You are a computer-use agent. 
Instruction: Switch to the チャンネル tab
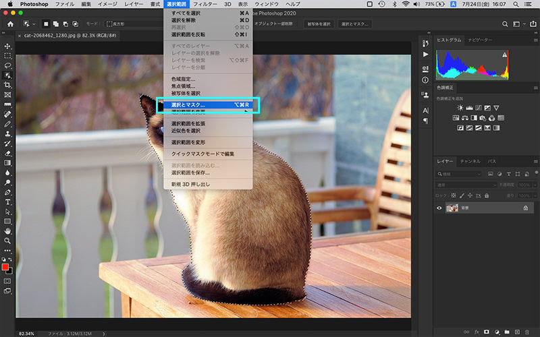click(470, 161)
